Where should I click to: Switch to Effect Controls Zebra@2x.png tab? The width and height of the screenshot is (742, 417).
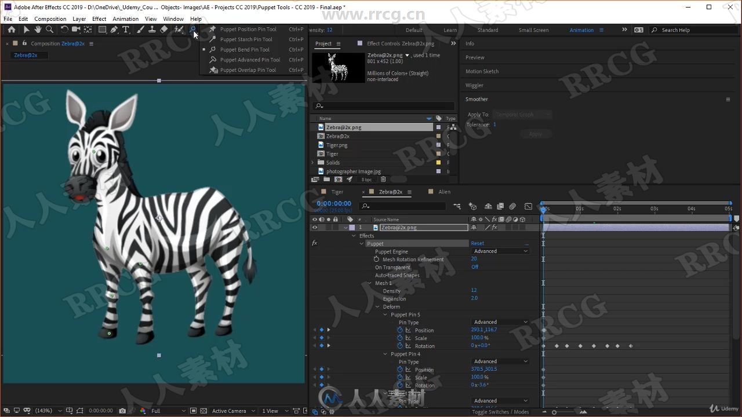[x=400, y=43]
